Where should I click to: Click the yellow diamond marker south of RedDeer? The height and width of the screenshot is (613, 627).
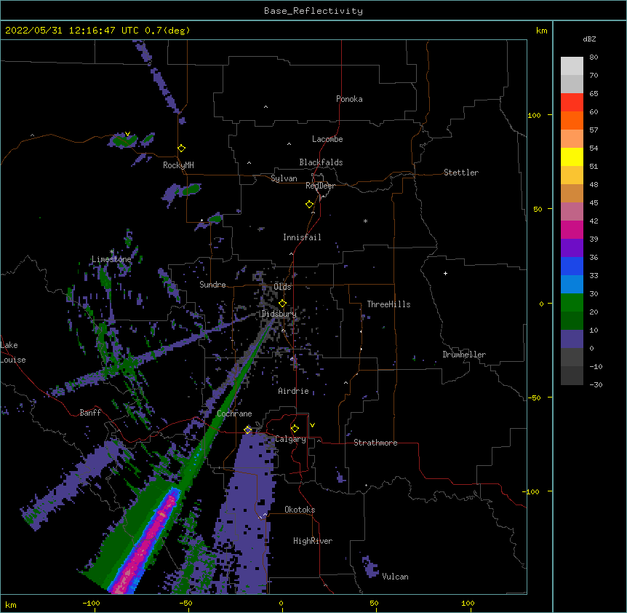click(x=310, y=205)
